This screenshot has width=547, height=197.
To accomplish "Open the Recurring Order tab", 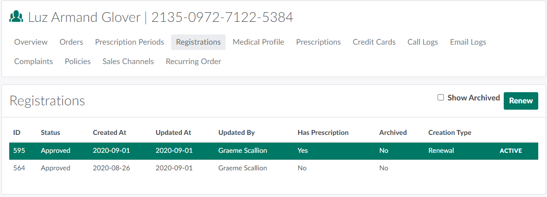I will 193,62.
